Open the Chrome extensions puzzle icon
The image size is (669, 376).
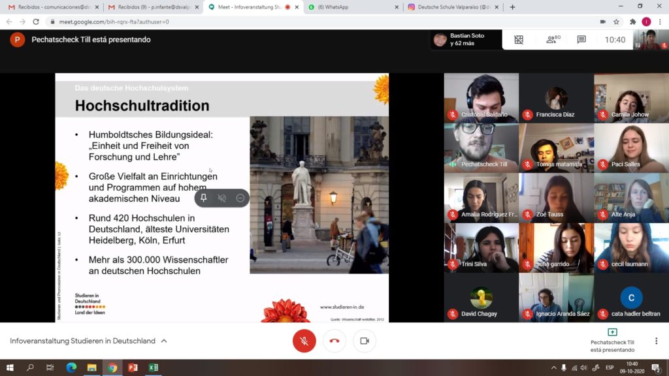[x=632, y=22]
